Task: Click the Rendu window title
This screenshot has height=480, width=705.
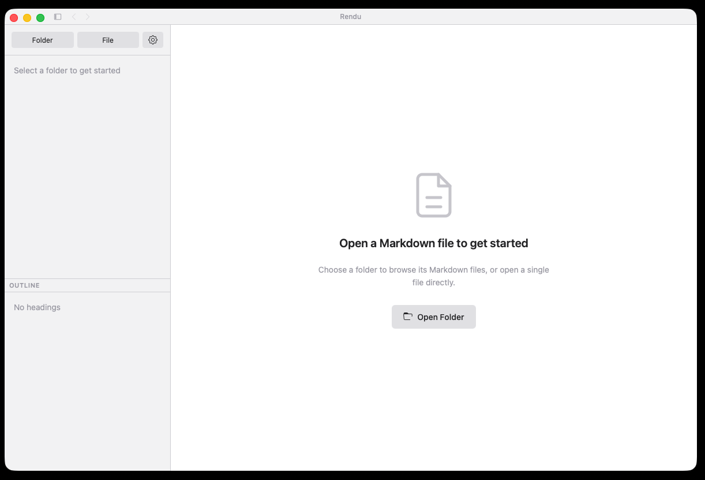Action: [x=350, y=17]
